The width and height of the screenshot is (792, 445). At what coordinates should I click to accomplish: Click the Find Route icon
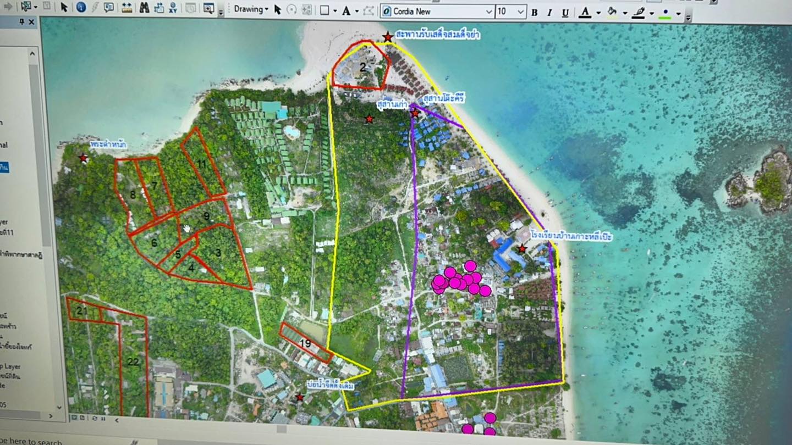(159, 8)
